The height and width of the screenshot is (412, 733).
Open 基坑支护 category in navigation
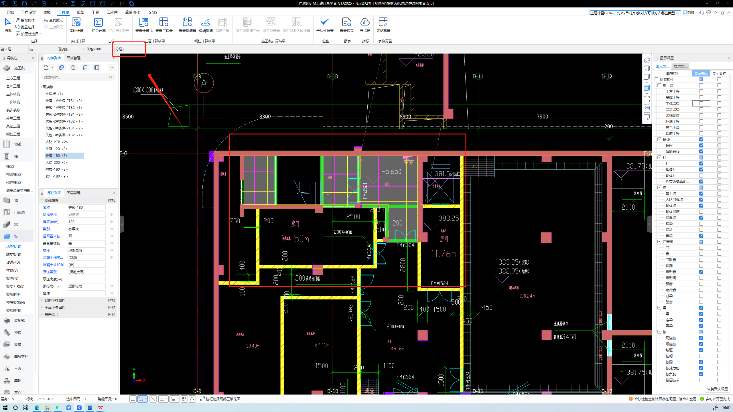click(17, 357)
